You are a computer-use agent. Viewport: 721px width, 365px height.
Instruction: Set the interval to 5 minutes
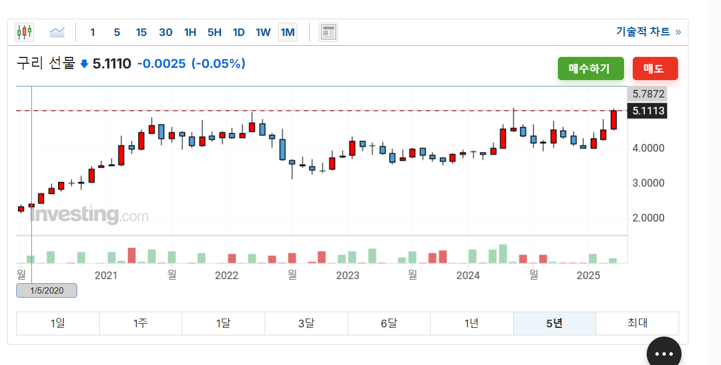coord(117,32)
